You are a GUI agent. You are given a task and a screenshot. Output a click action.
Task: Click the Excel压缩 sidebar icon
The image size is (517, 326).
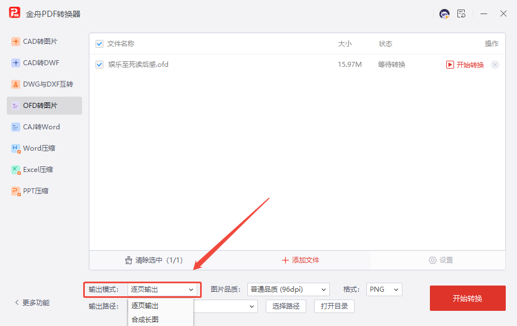click(16, 170)
